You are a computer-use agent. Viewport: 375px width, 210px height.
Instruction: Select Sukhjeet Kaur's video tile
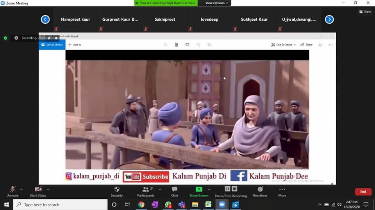point(254,19)
